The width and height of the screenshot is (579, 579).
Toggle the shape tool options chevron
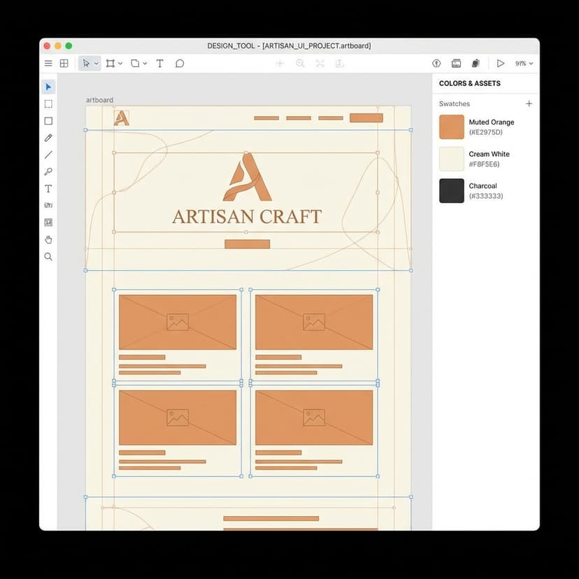tap(144, 63)
